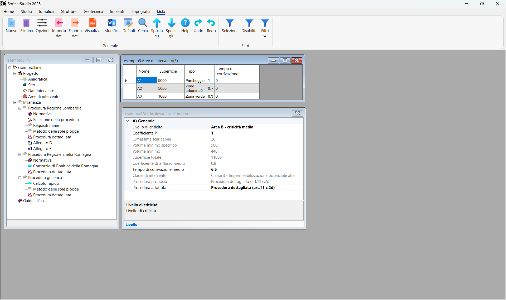Viewport: 506px width, 300px height.
Task: Select Aree di intervento tree item
Action: click(44, 97)
